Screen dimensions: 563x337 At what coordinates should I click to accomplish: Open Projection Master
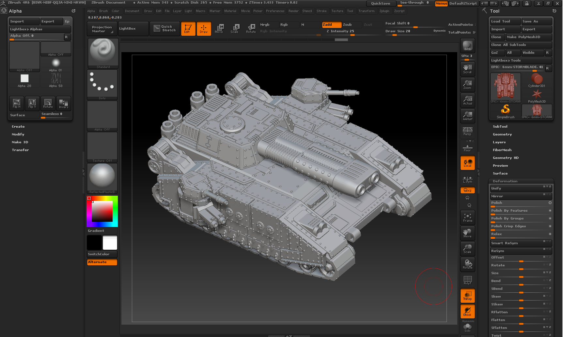point(102,28)
